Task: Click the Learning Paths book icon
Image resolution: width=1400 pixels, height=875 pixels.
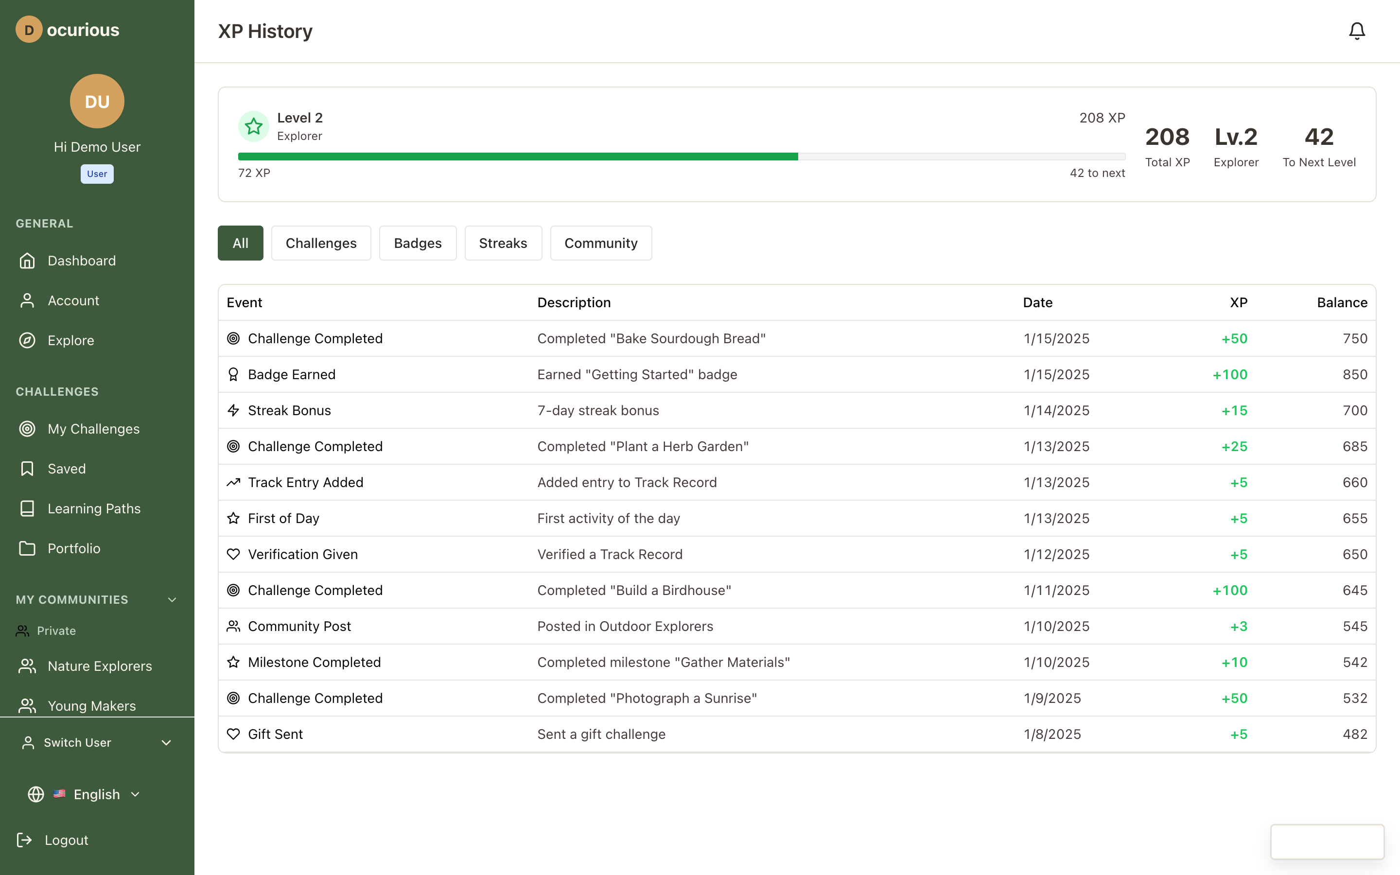Action: (x=27, y=508)
